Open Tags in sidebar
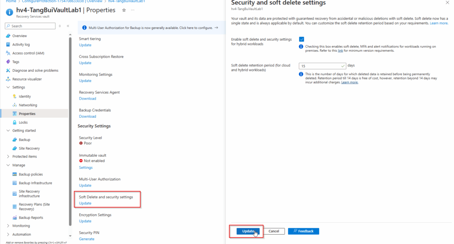Screen dimensions: 454x244 [16, 62]
